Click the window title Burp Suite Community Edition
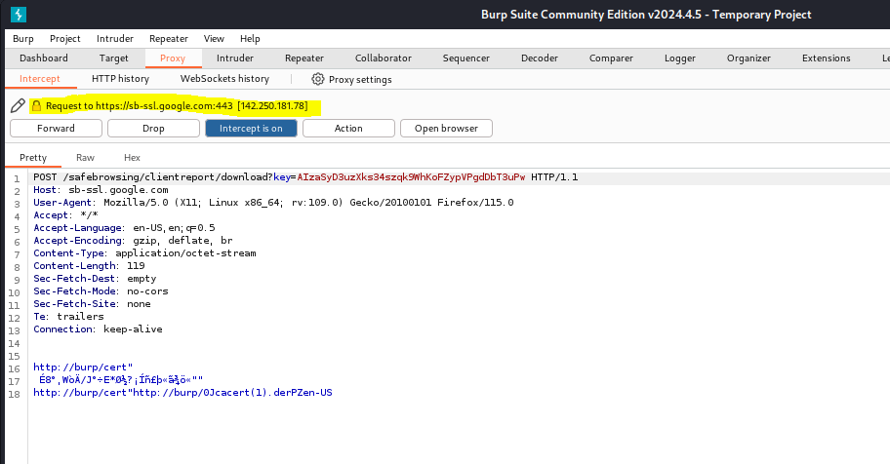 (x=646, y=15)
